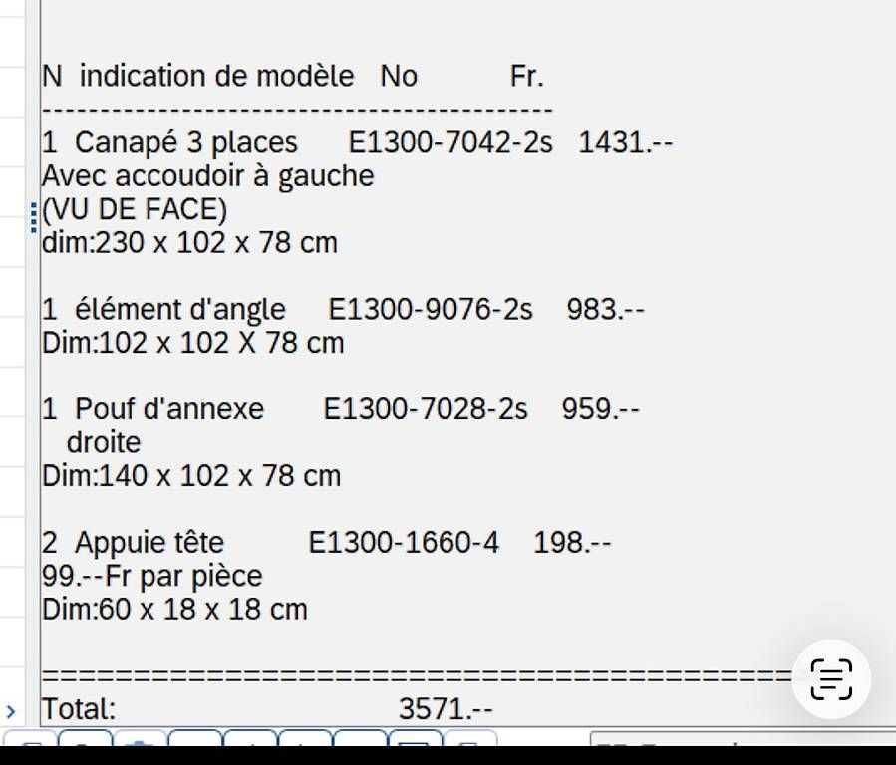Click the '99.--Fr par pièce' line
Viewport: 896px width, 765px height.
pyautogui.click(x=151, y=576)
